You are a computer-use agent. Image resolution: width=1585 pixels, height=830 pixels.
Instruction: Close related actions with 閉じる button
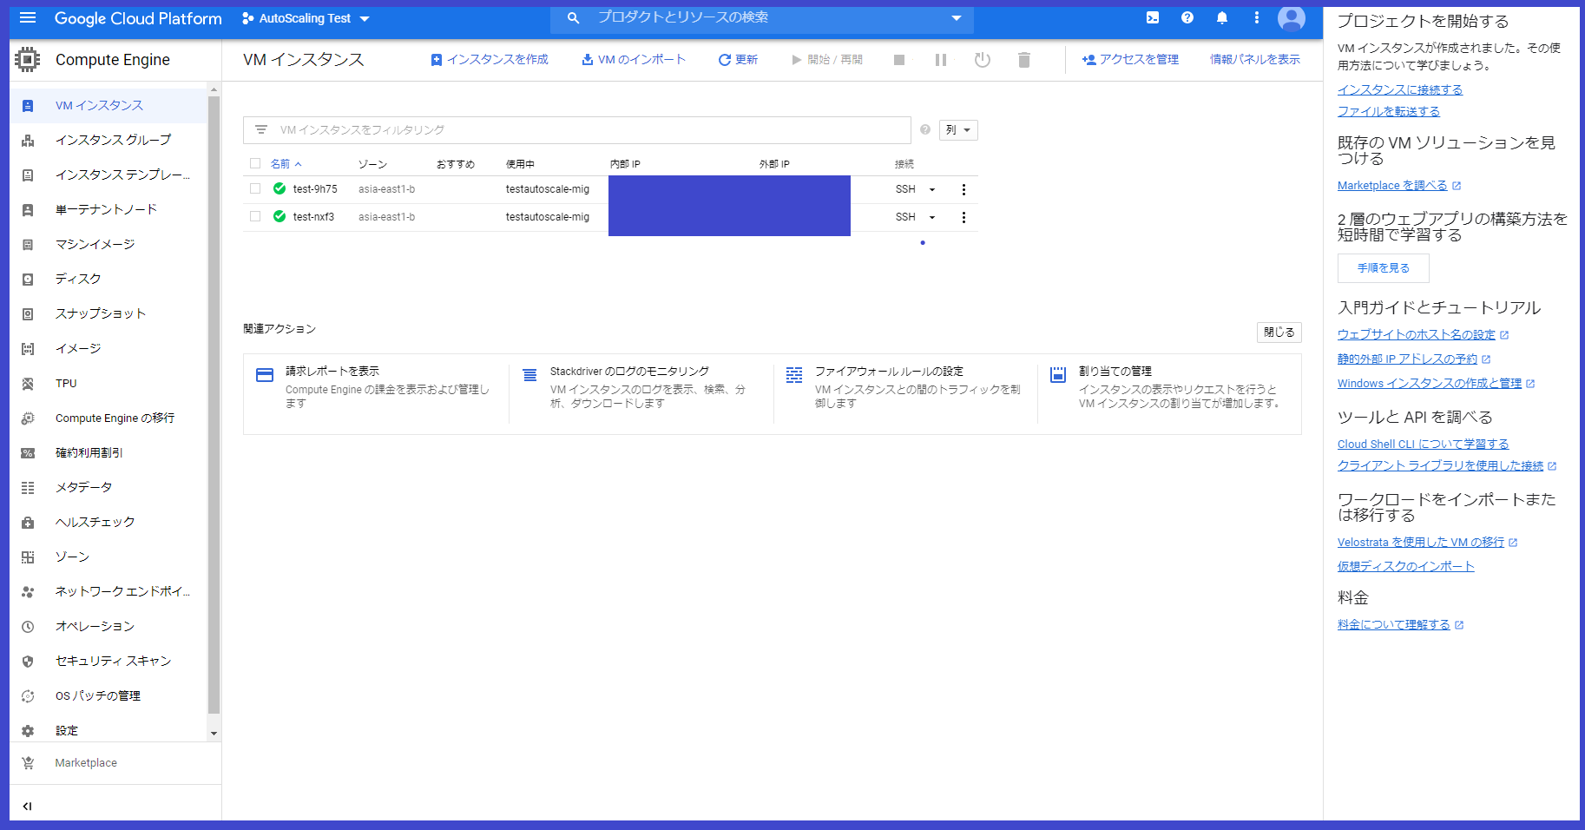point(1279,333)
